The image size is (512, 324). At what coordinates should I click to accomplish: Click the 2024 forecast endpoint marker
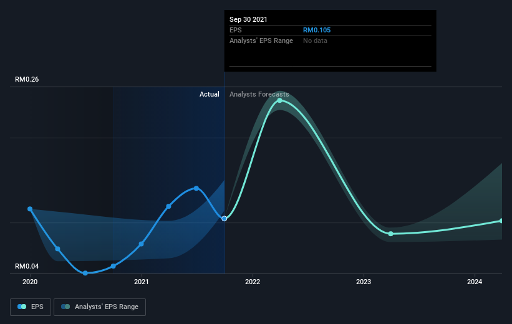501,221
